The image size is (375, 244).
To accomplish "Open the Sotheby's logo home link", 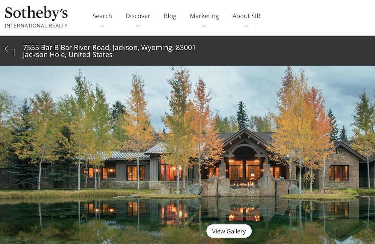I will 36,17.
